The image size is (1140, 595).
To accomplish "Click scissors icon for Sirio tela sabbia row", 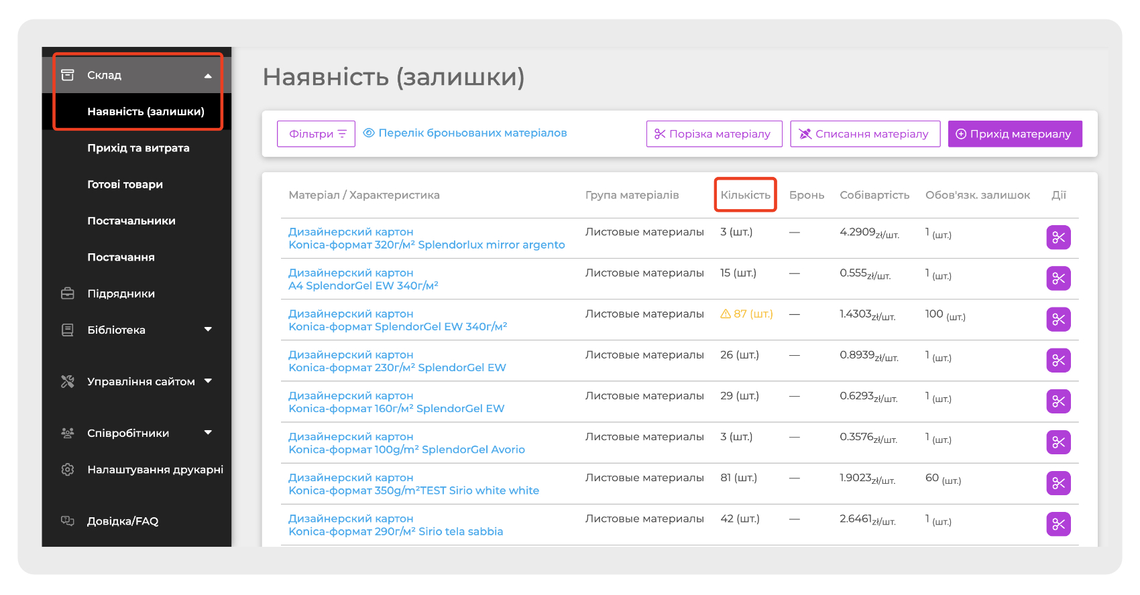I will point(1059,524).
